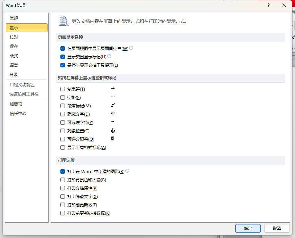Screen dimensions: 295x238
Task: Switch to the 版式 category
Action: (x=27, y=56)
